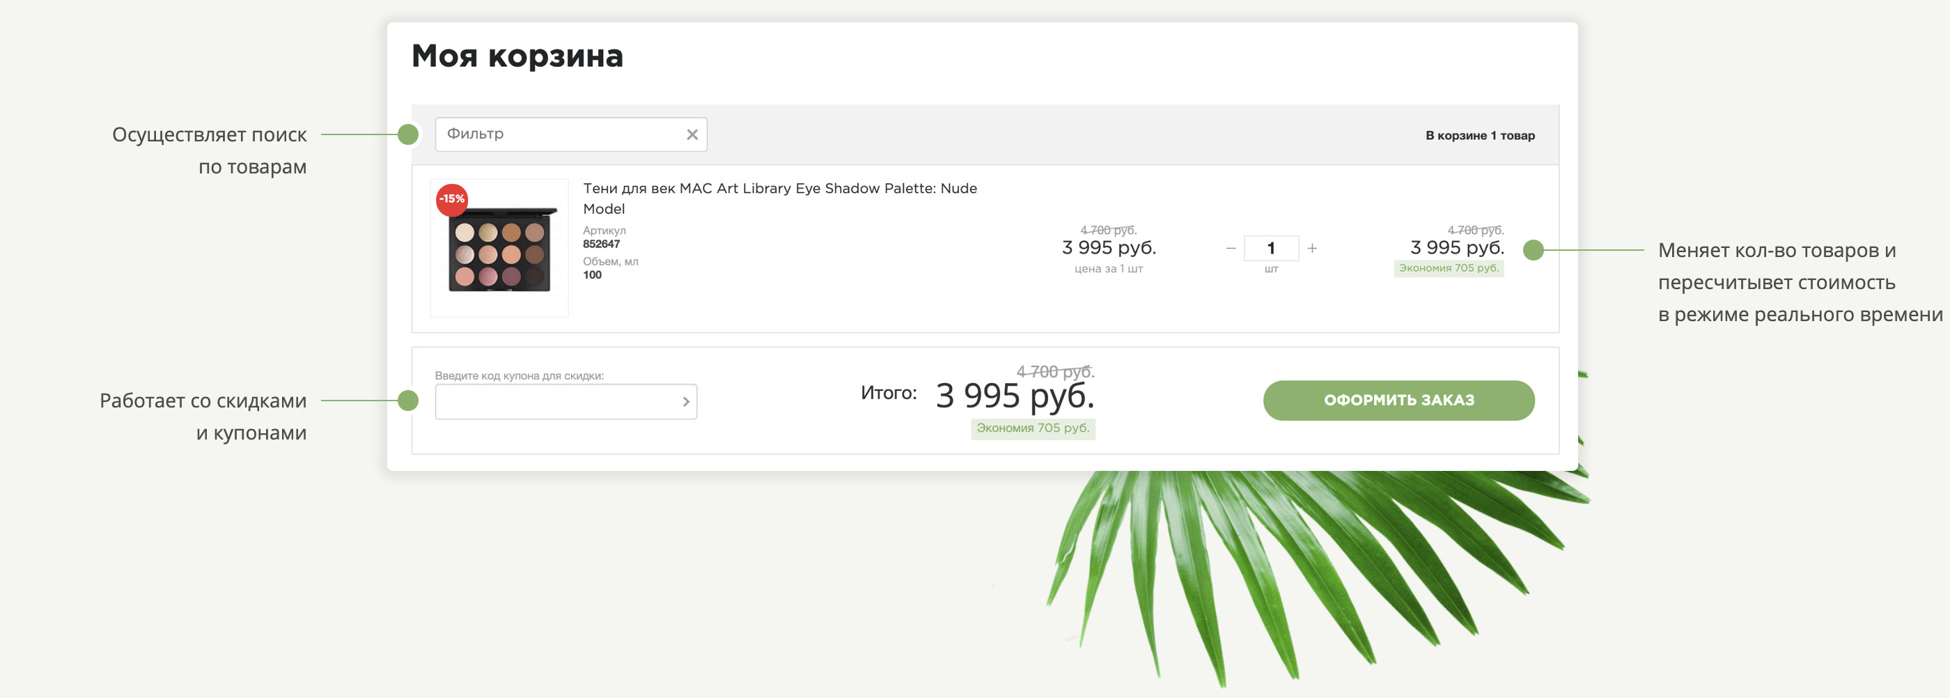The image size is (1950, 698).
Task: Click the 'В корзине 1 товар' counter text
Action: 1479,136
